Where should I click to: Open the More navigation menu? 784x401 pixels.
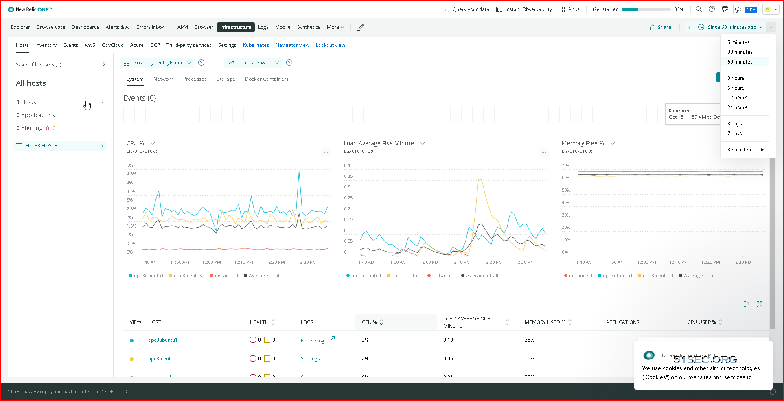click(x=335, y=27)
